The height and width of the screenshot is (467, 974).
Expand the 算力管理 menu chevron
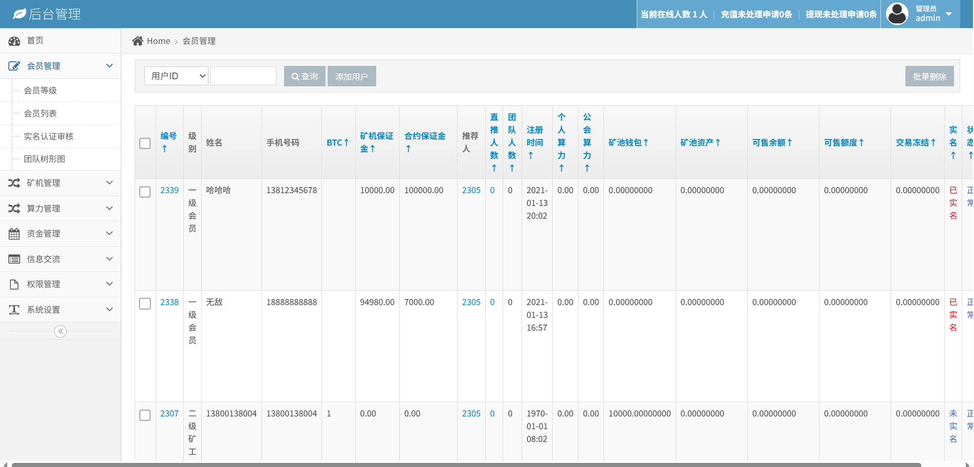[x=109, y=208]
